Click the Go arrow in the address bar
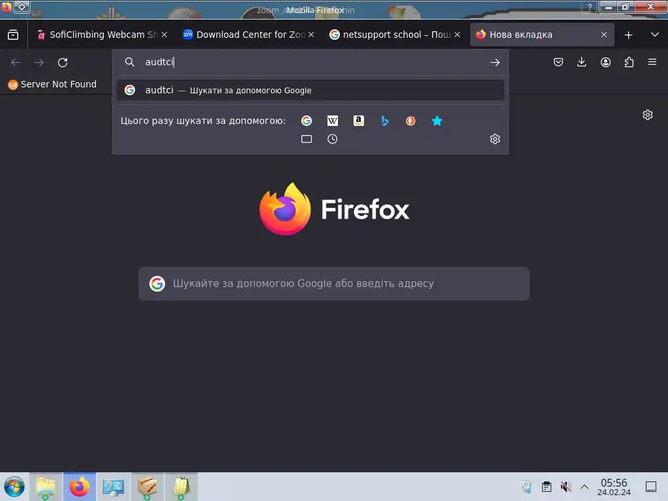 click(x=494, y=63)
